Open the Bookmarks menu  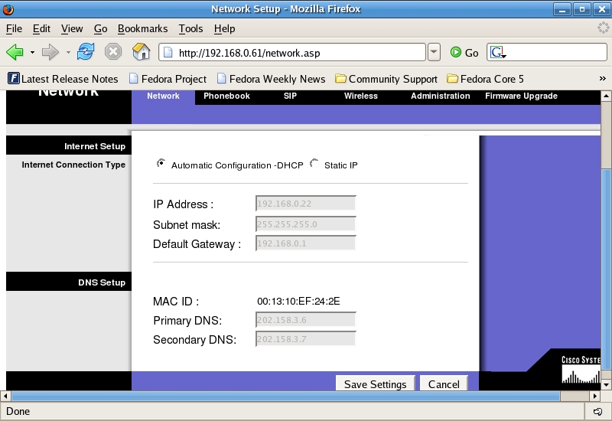pyautogui.click(x=142, y=28)
